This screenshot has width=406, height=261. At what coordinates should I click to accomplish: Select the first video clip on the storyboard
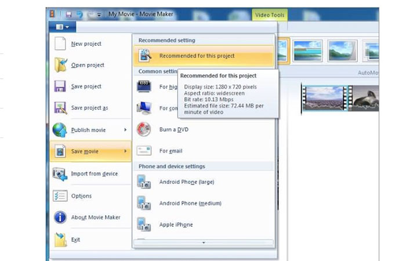point(325,99)
